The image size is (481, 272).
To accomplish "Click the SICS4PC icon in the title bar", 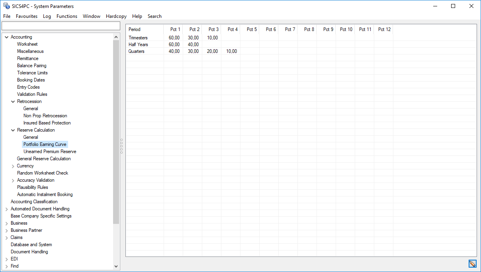I will tap(6, 6).
